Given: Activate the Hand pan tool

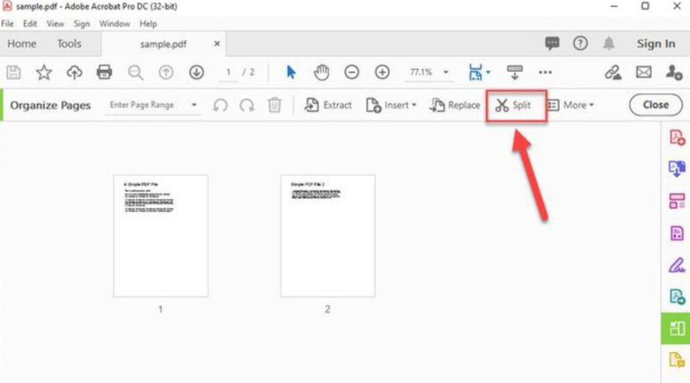Looking at the screenshot, I should pyautogui.click(x=322, y=72).
